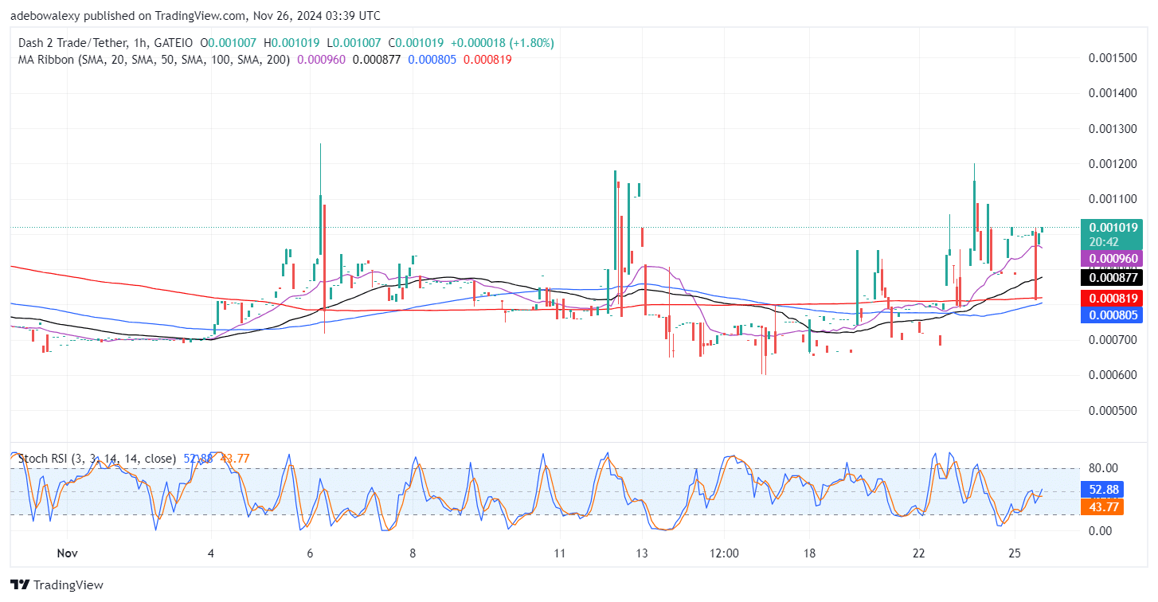The image size is (1158, 602).
Task: Click the 80.00 Stoch RSI axis label
Action: (x=1103, y=468)
